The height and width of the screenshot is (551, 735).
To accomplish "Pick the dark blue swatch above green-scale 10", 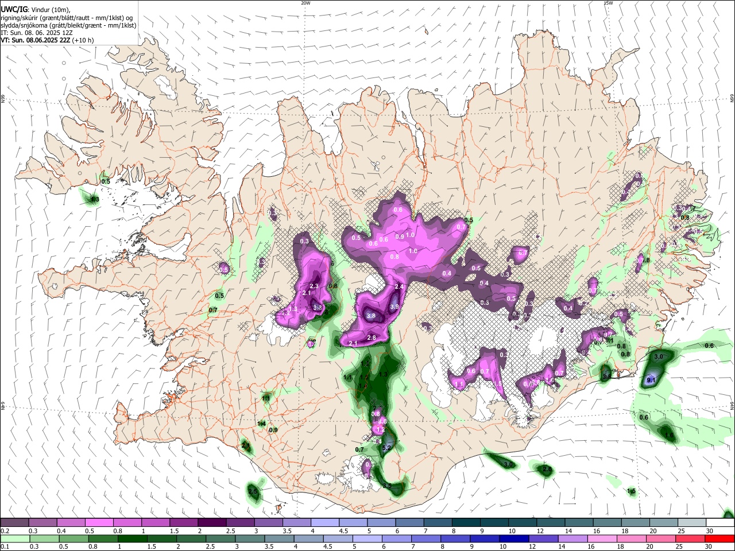I will (513, 538).
